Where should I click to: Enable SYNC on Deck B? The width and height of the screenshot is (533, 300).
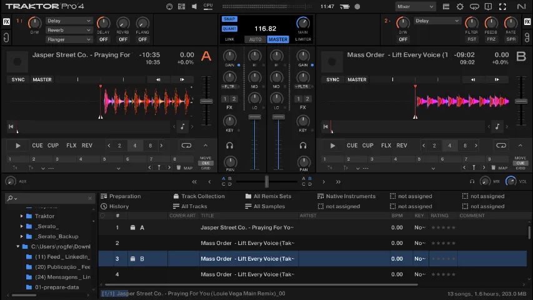pyautogui.click(x=333, y=79)
